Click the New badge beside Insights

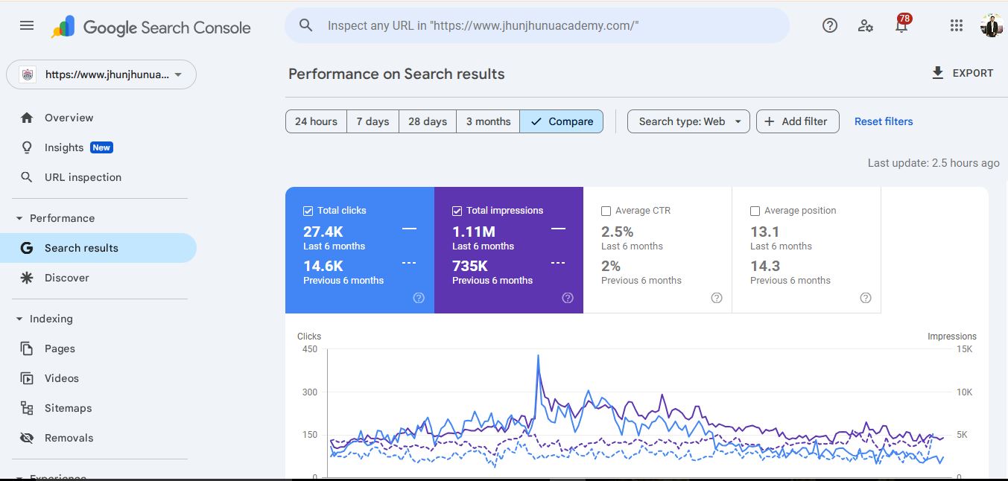[101, 147]
